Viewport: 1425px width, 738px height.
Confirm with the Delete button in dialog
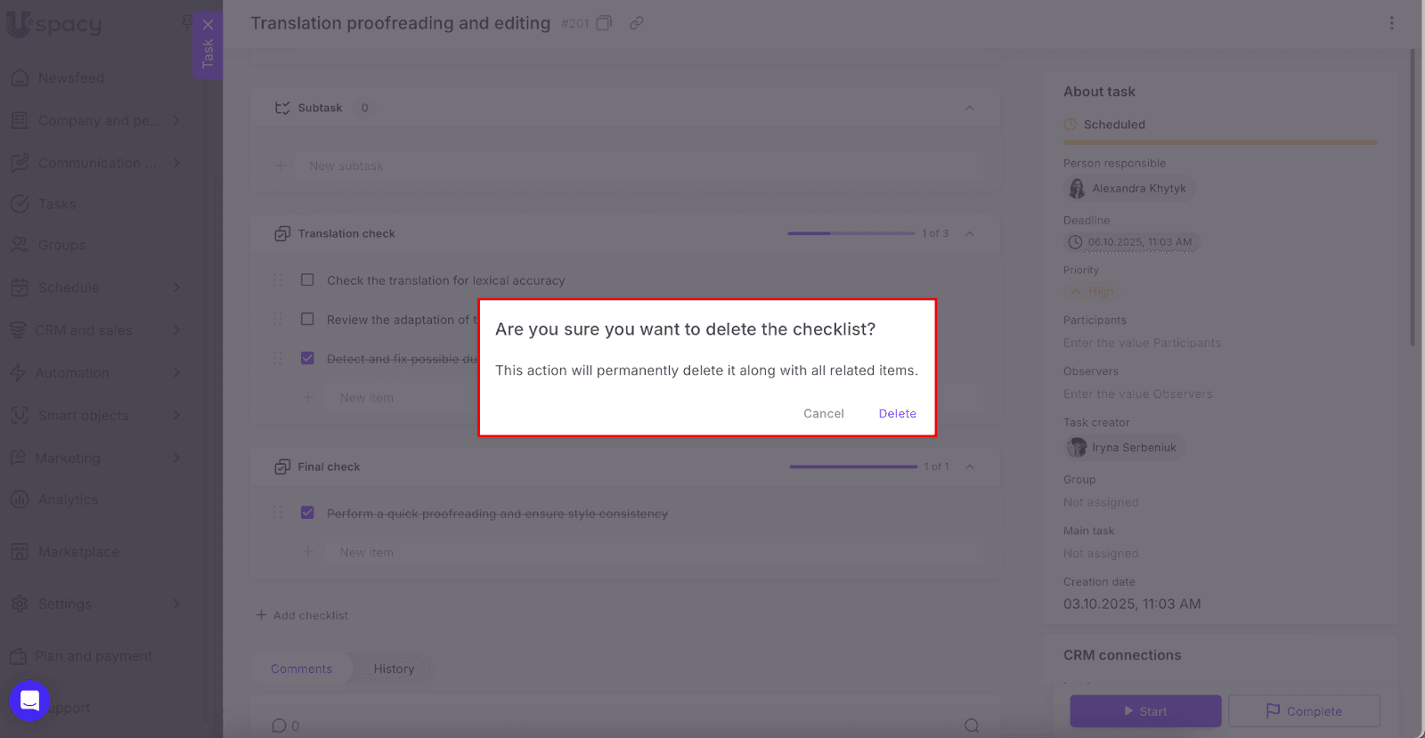pos(897,414)
